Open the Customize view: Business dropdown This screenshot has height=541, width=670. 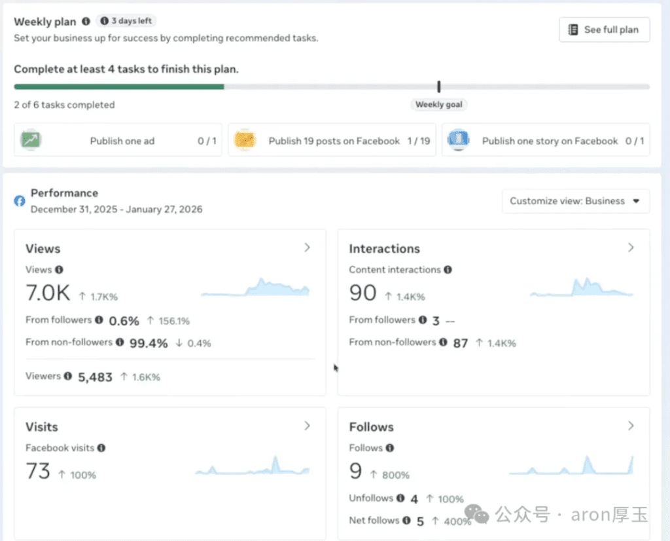tap(575, 201)
